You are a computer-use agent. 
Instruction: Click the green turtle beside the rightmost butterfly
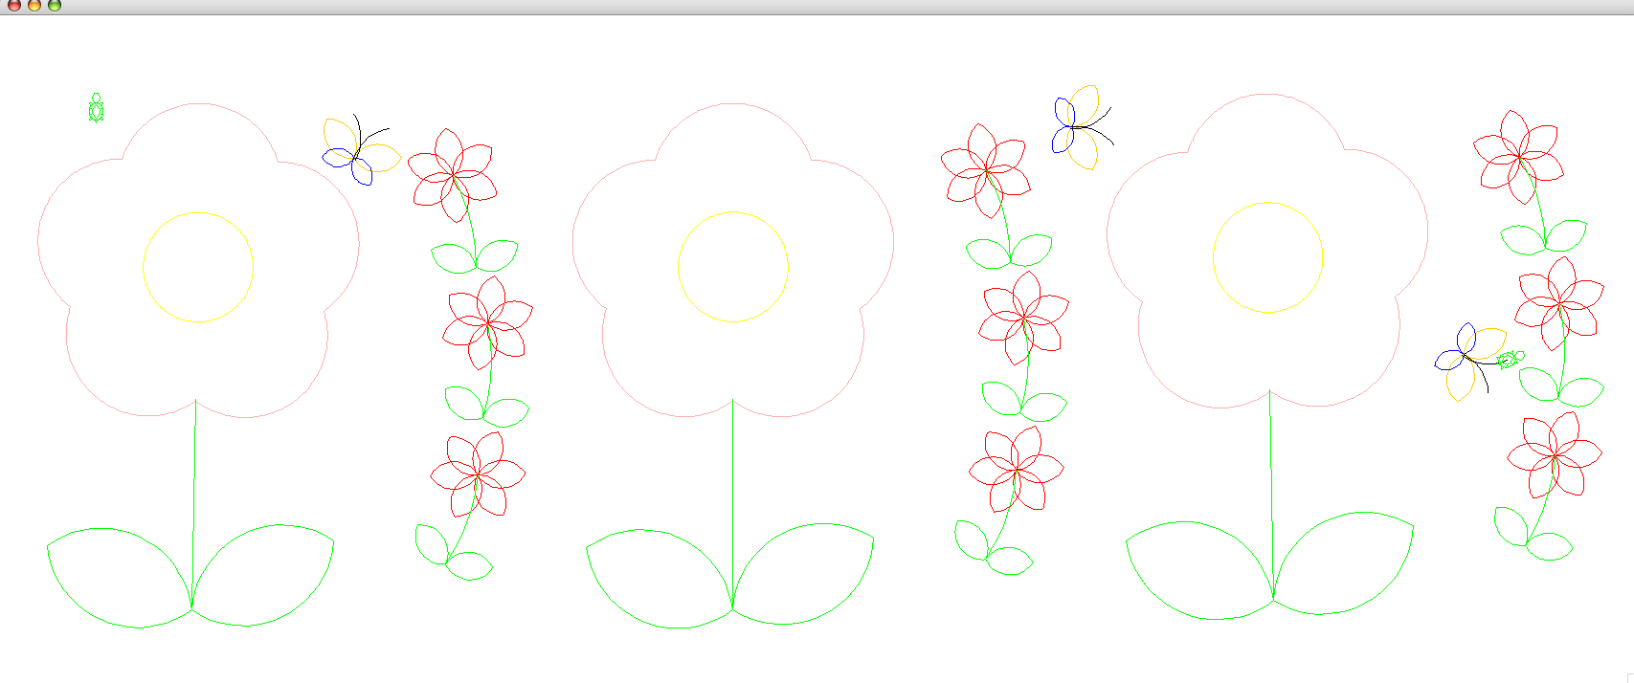tap(1509, 360)
